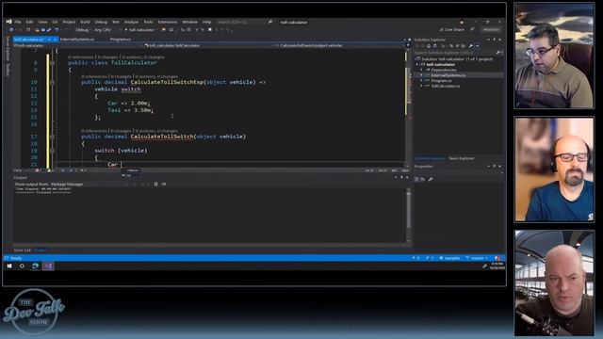603x339 pixels.
Task: Select Program.cs in Solution Explorer
Action: [441, 81]
